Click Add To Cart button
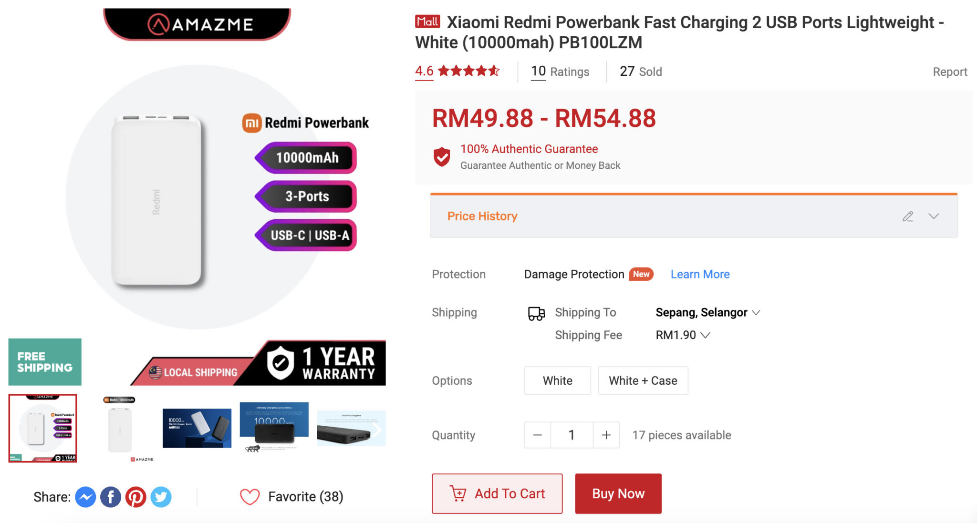Viewport: 977px width, 523px height. click(x=497, y=493)
